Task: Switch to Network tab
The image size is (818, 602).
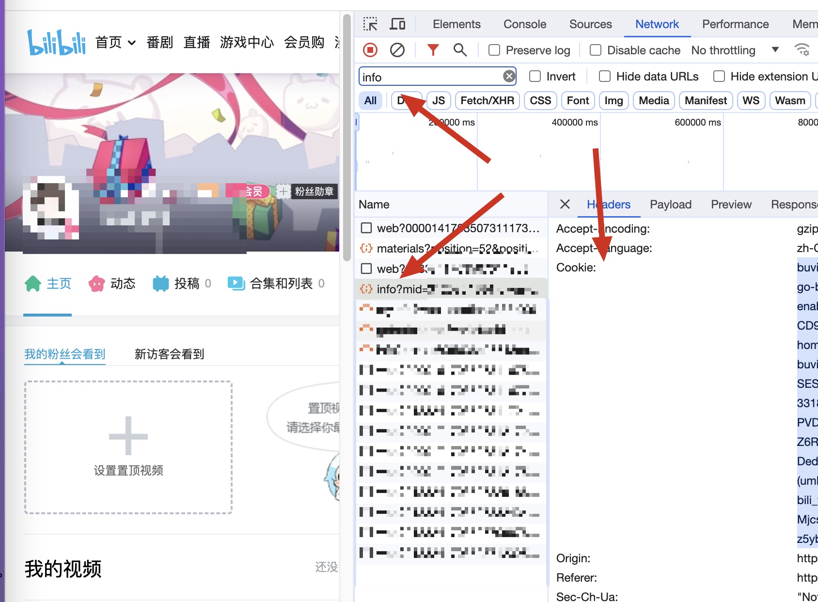Action: pos(657,24)
